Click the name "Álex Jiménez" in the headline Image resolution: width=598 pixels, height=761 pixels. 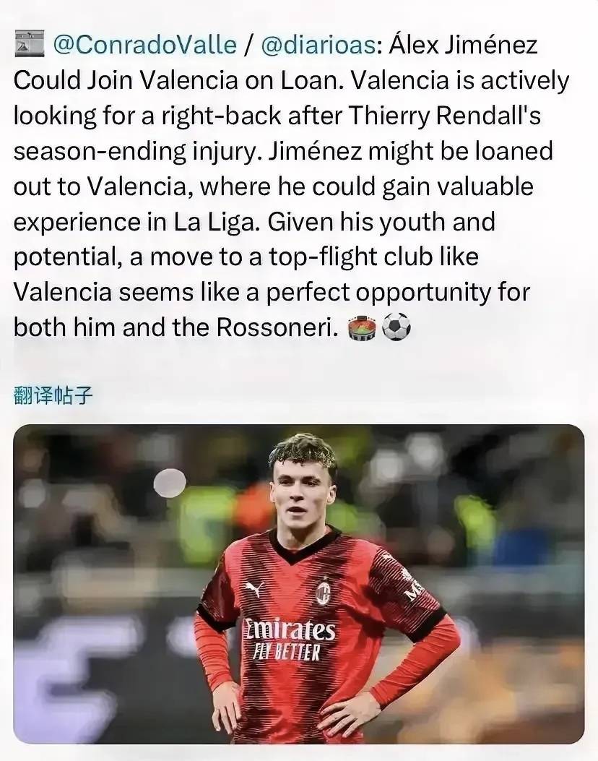pyautogui.click(x=464, y=45)
